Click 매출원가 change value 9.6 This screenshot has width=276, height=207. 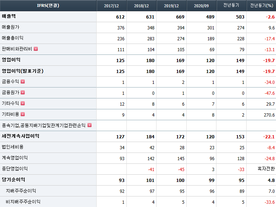point(272,28)
